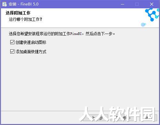
Task: Click the 下一步 next button
Action: click(x=123, y=118)
